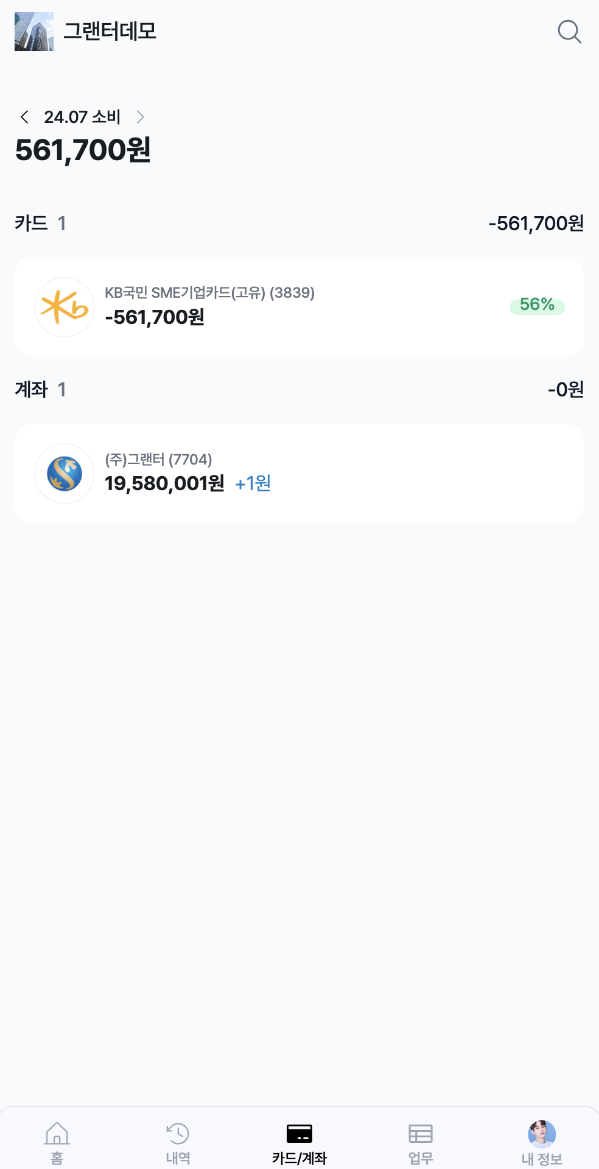Open the (주)그랜터 (7704) account entry

click(x=298, y=474)
